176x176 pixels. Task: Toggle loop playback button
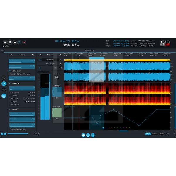(x=19, y=42)
